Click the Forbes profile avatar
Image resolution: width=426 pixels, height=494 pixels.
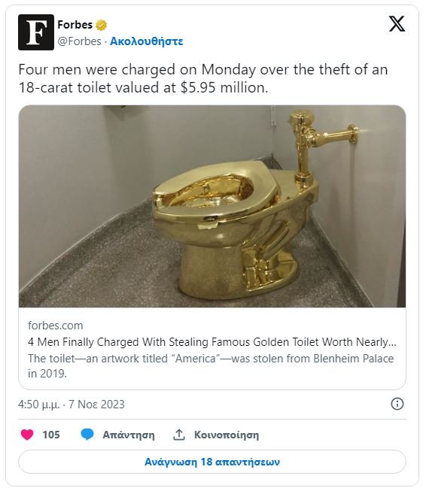tap(36, 32)
